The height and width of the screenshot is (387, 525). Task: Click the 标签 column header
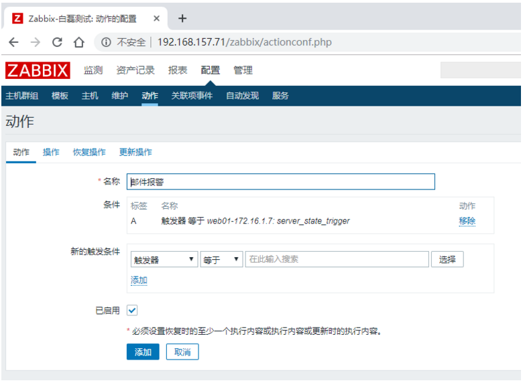click(x=139, y=206)
